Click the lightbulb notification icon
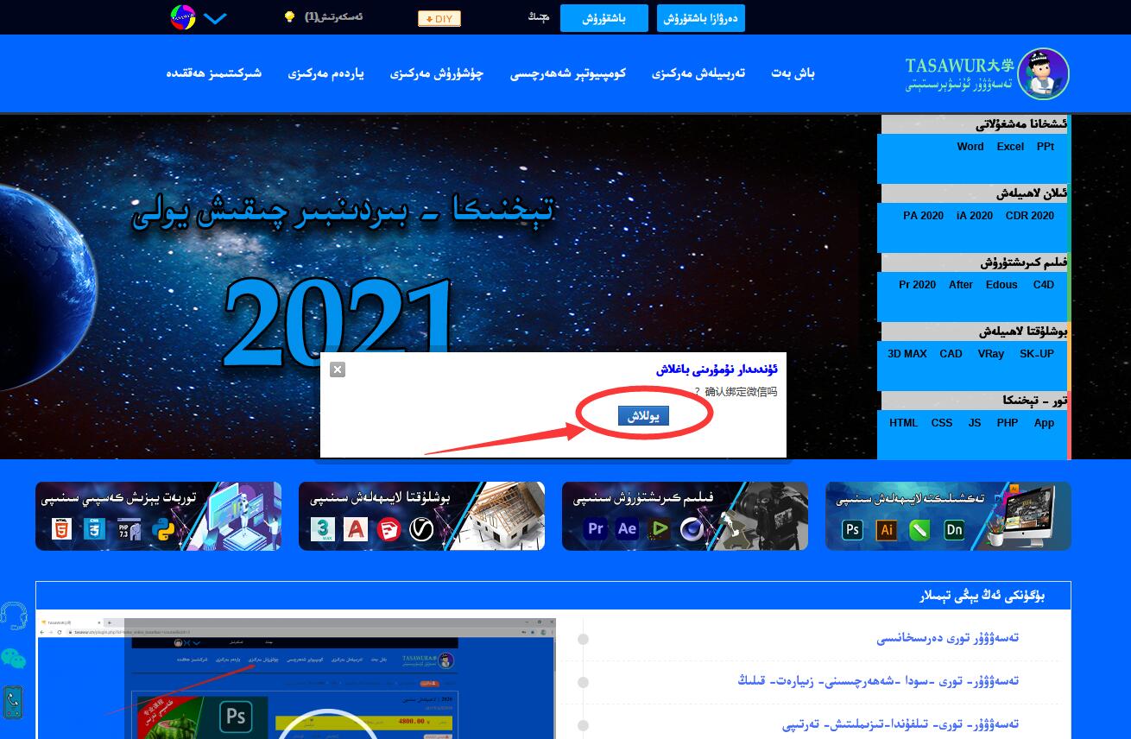1131x739 pixels. tap(290, 17)
